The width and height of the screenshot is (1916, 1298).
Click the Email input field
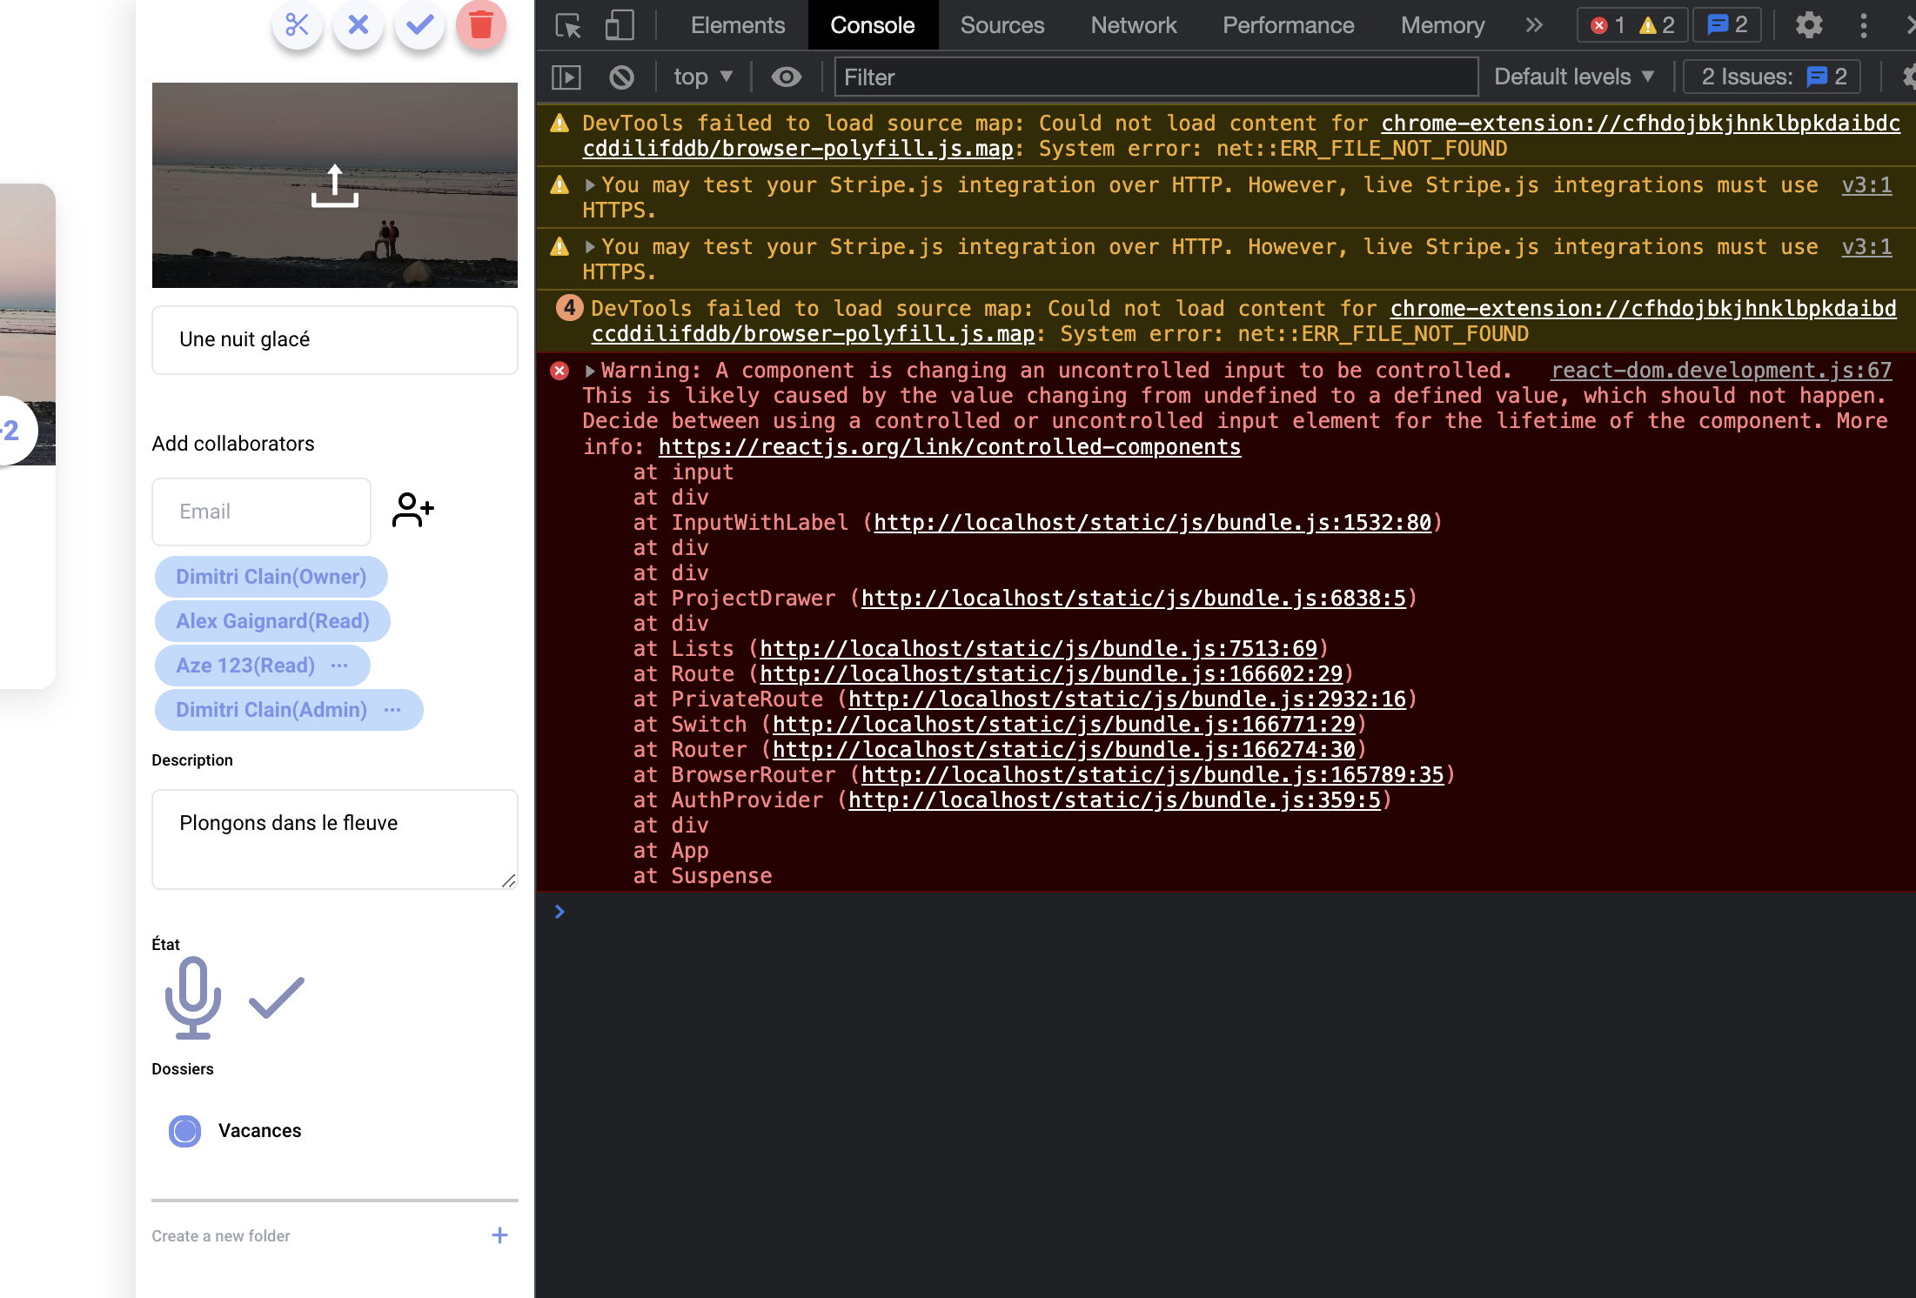click(x=261, y=512)
